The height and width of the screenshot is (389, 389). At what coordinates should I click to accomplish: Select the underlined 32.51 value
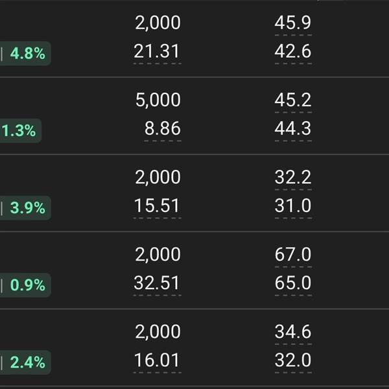pos(157,283)
